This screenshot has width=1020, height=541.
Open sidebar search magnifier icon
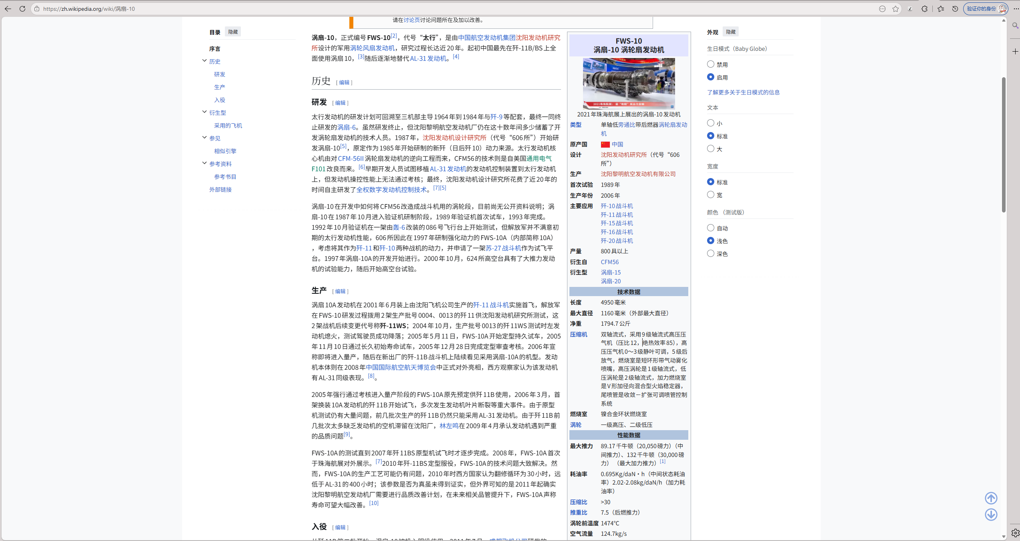[1015, 26]
